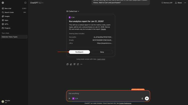Click the Emails value 907075E95BF479EC0A49
Viewport: 188px width, 105px height.
(102, 40)
